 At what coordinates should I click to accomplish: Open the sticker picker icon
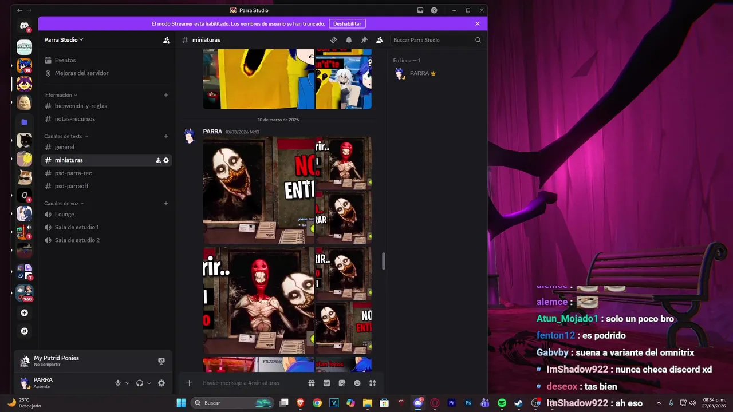pos(342,383)
